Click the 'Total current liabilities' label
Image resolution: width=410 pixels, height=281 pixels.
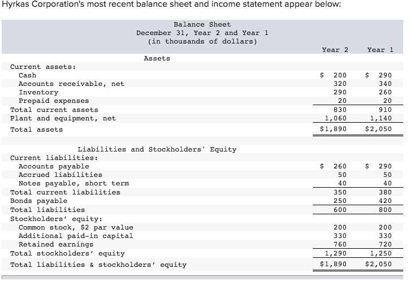coord(65,192)
